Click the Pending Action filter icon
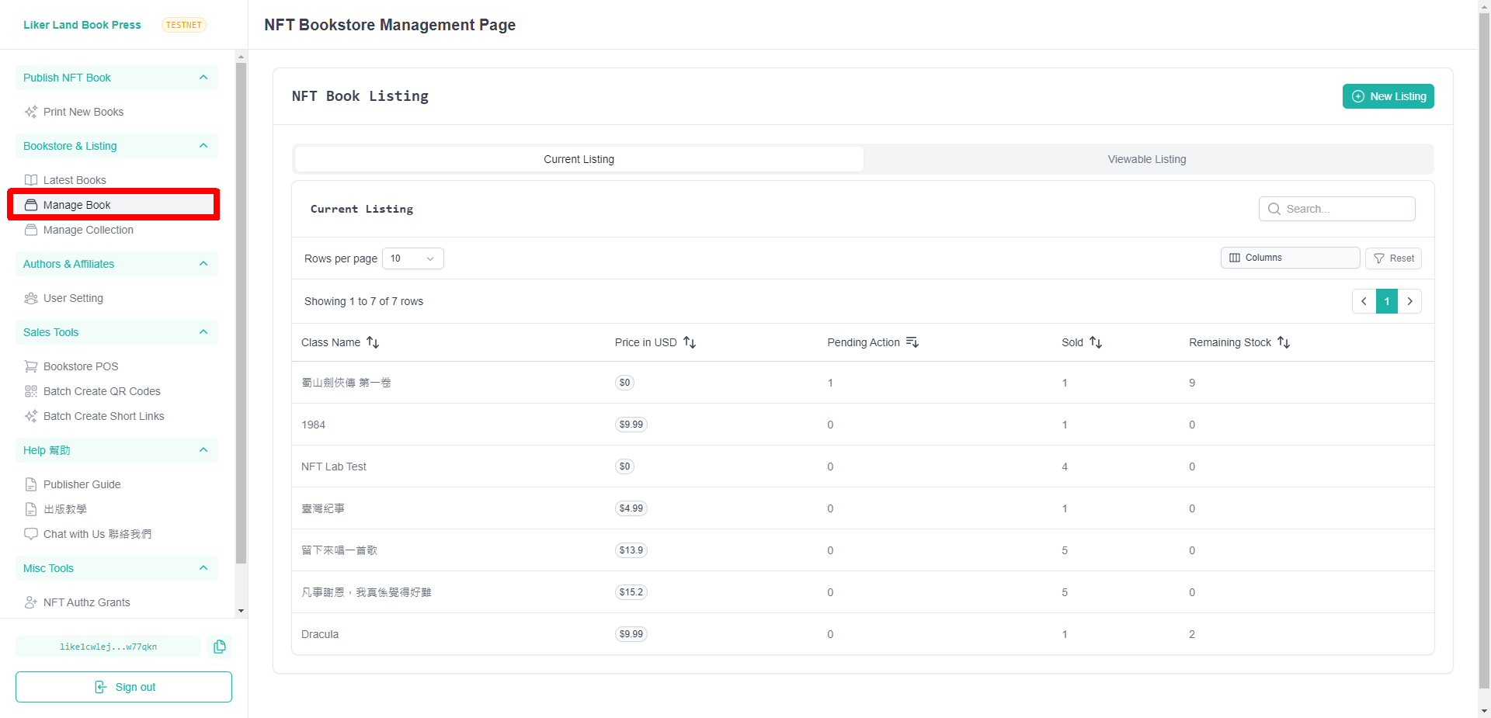Viewport: 1491px width, 718px height. 912,342
